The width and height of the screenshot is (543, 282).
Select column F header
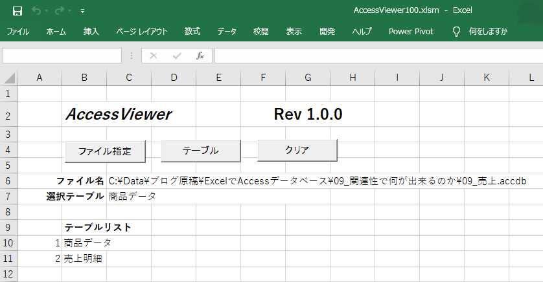pos(263,78)
